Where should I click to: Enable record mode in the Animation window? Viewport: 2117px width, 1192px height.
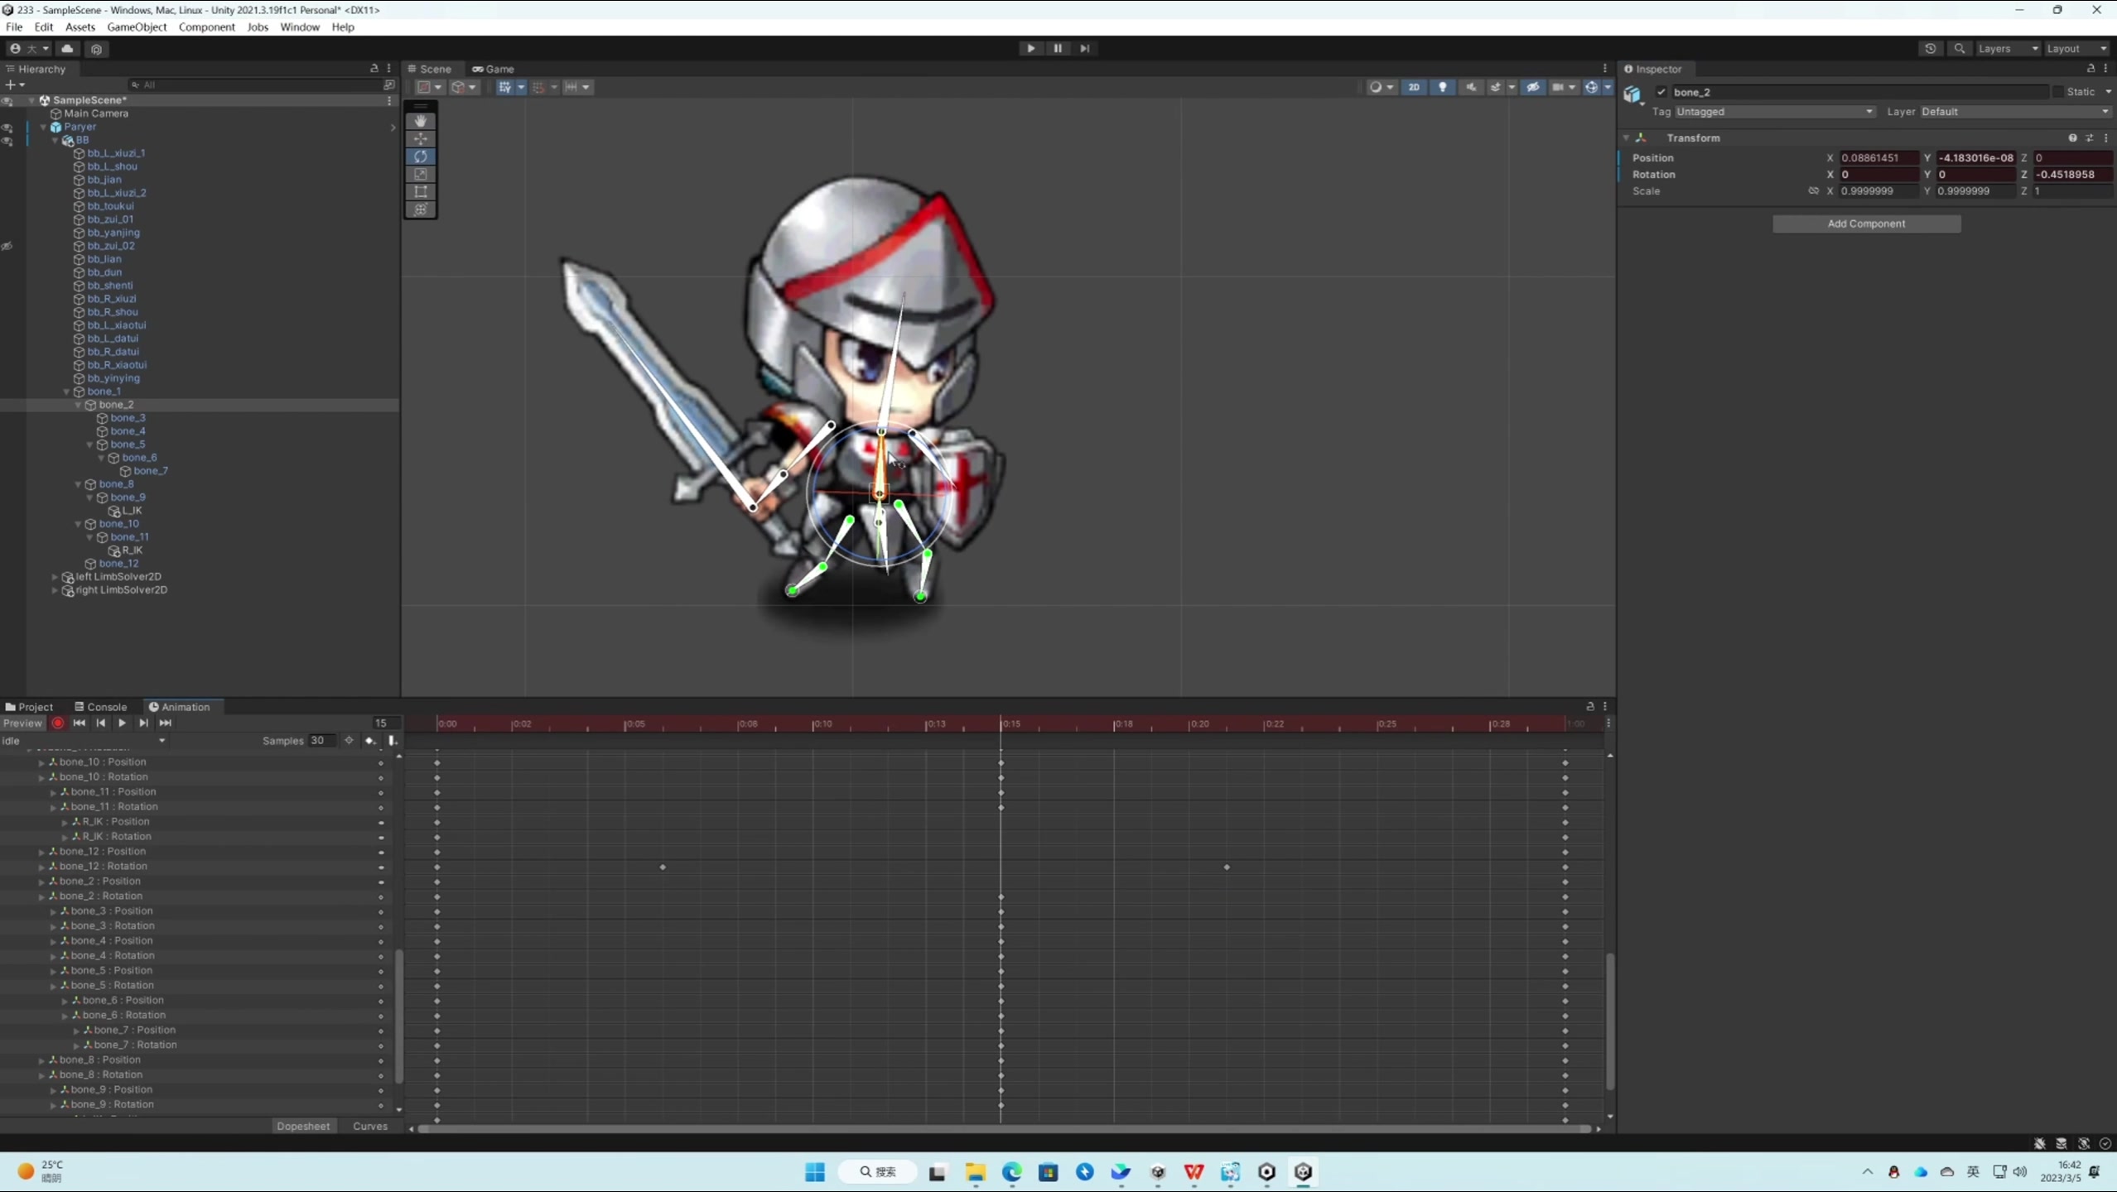[58, 723]
